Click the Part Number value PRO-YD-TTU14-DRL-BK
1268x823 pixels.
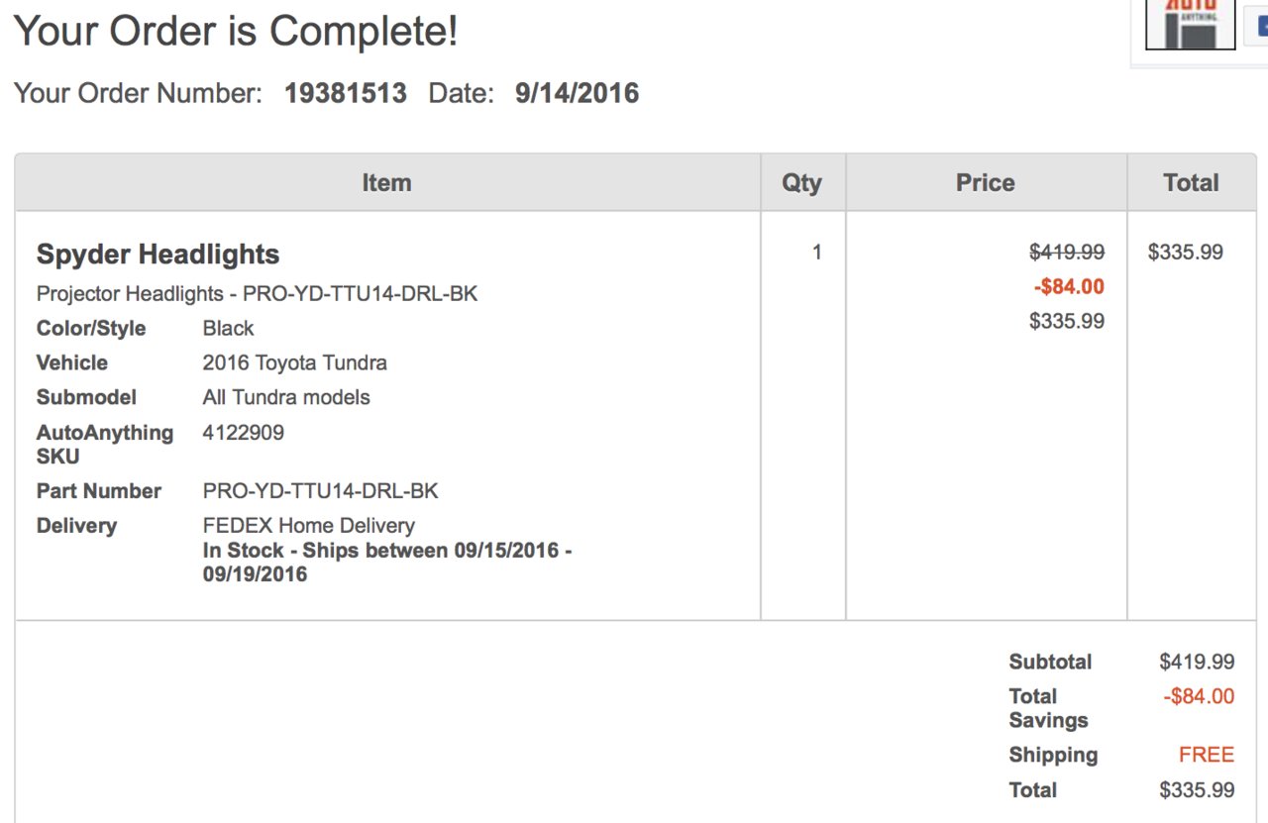(x=321, y=491)
